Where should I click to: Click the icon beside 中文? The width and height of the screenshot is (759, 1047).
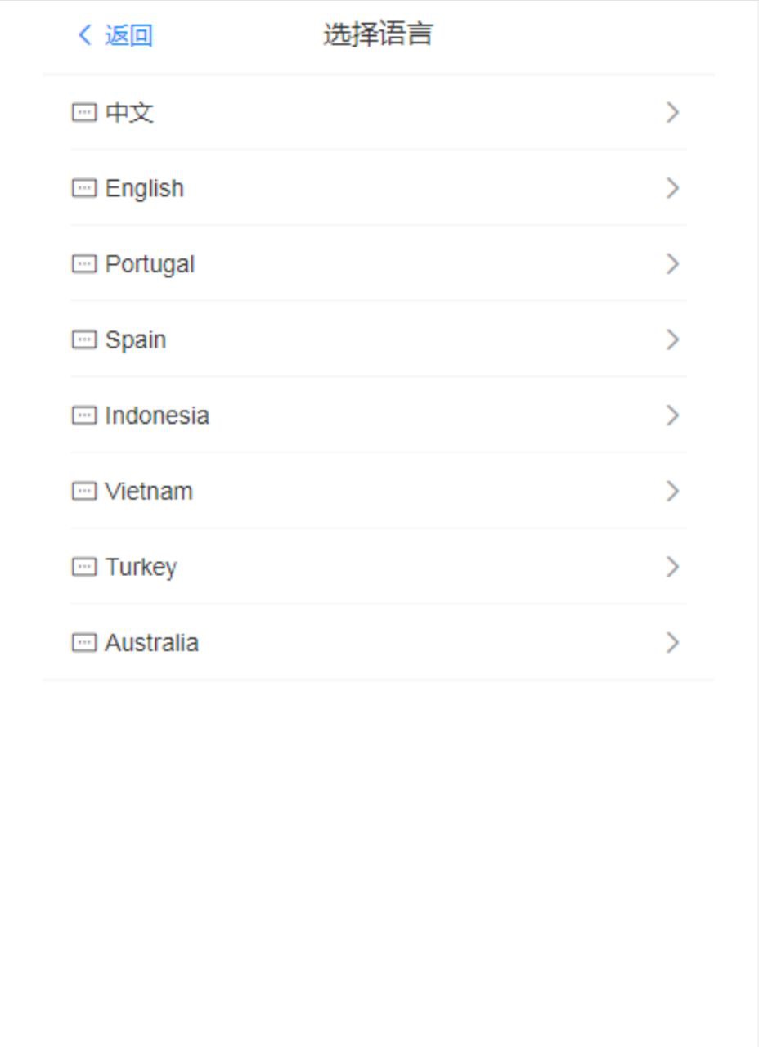pos(84,113)
